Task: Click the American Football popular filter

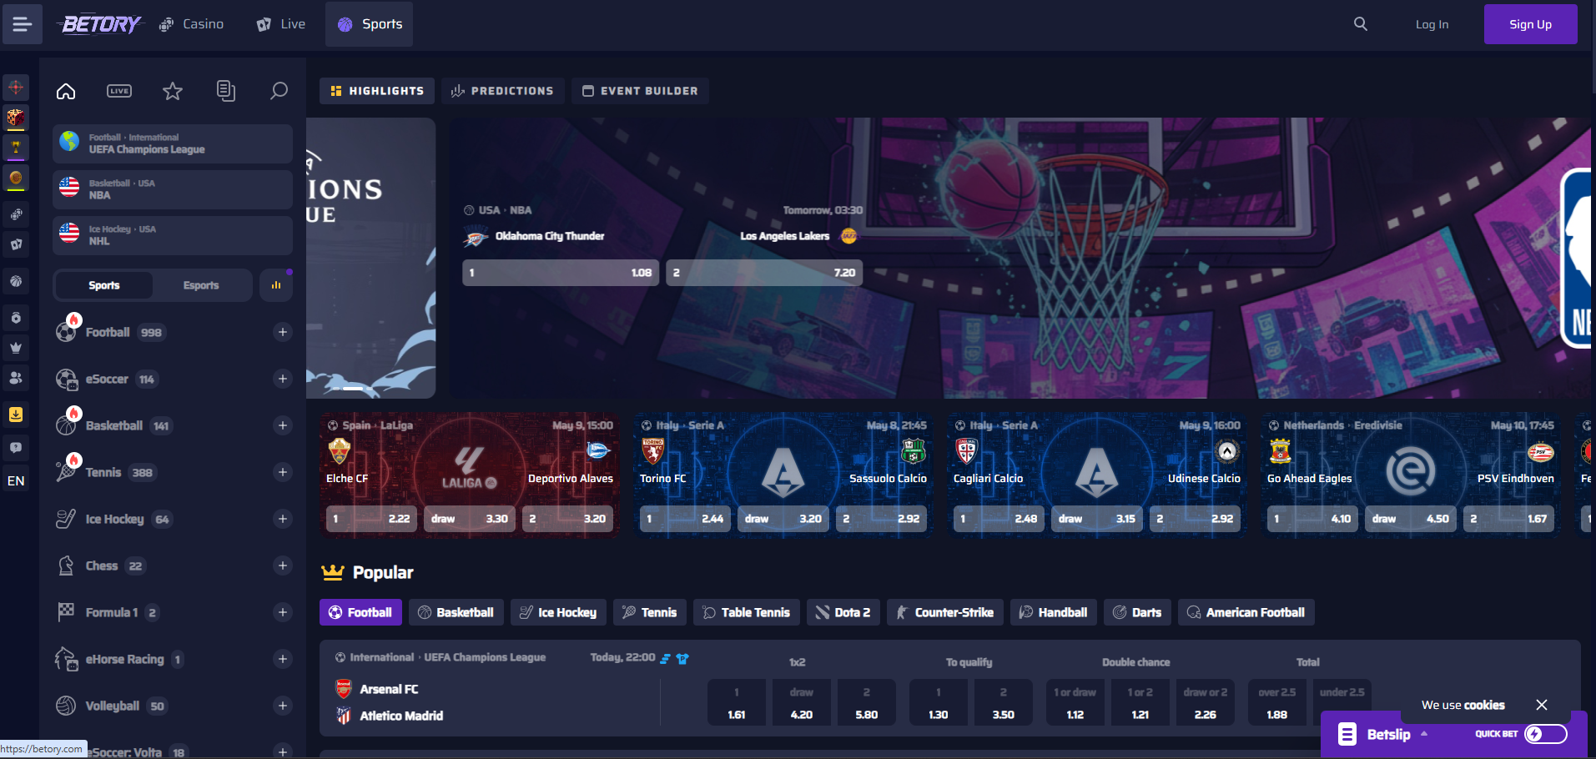Action: point(1246,612)
